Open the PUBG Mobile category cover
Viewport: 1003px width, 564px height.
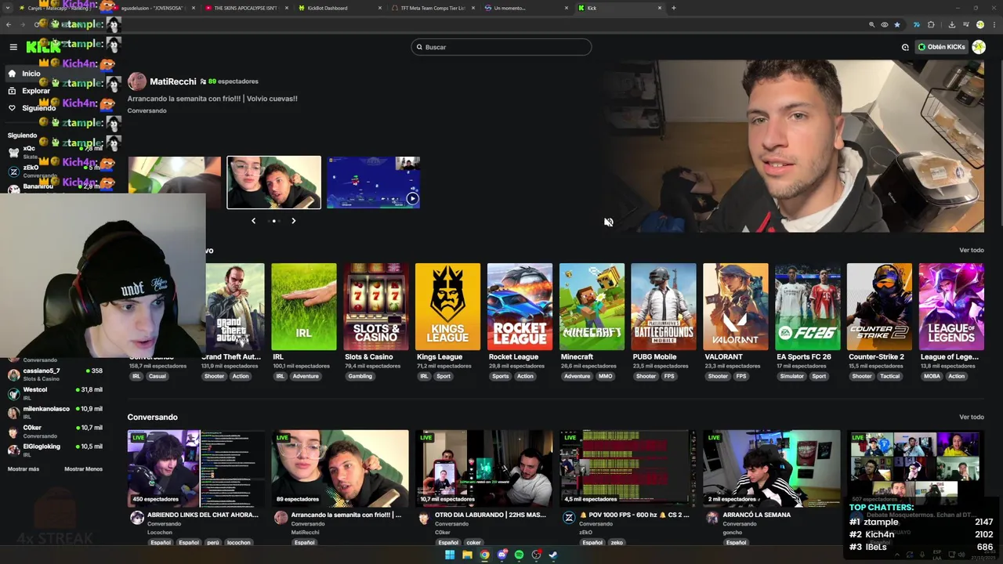pyautogui.click(x=664, y=306)
